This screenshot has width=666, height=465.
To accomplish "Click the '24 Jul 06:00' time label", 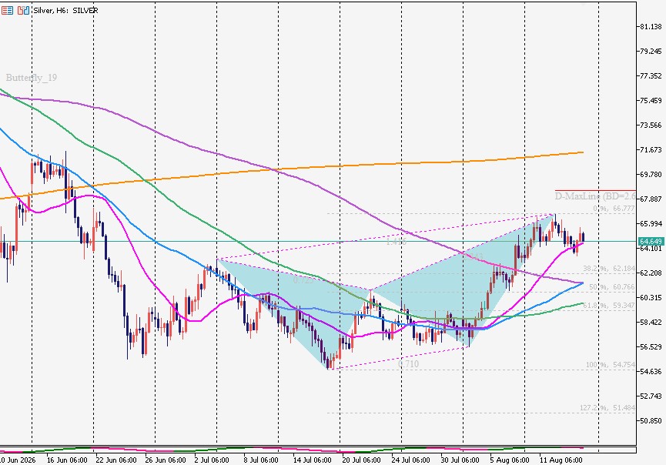I will [x=410, y=460].
